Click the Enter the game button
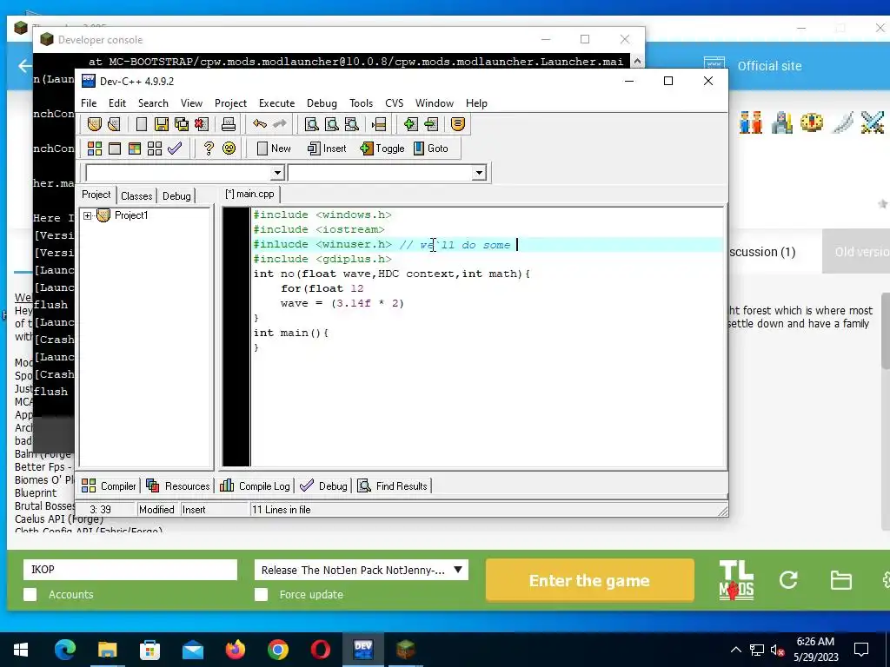Viewport: 890px width, 667px height. click(x=590, y=580)
